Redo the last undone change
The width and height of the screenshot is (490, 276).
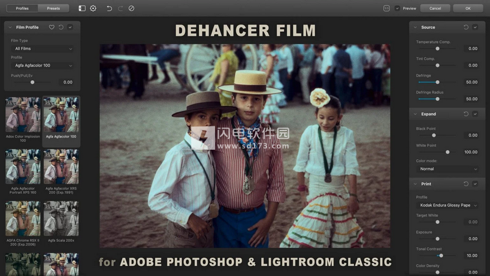click(x=120, y=8)
